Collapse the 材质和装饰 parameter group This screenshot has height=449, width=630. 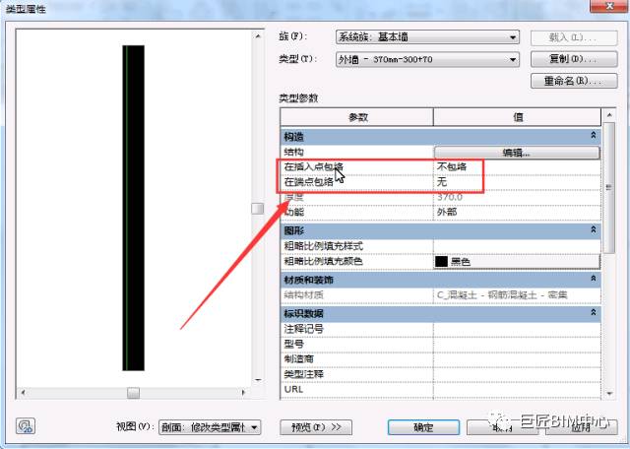click(x=593, y=279)
